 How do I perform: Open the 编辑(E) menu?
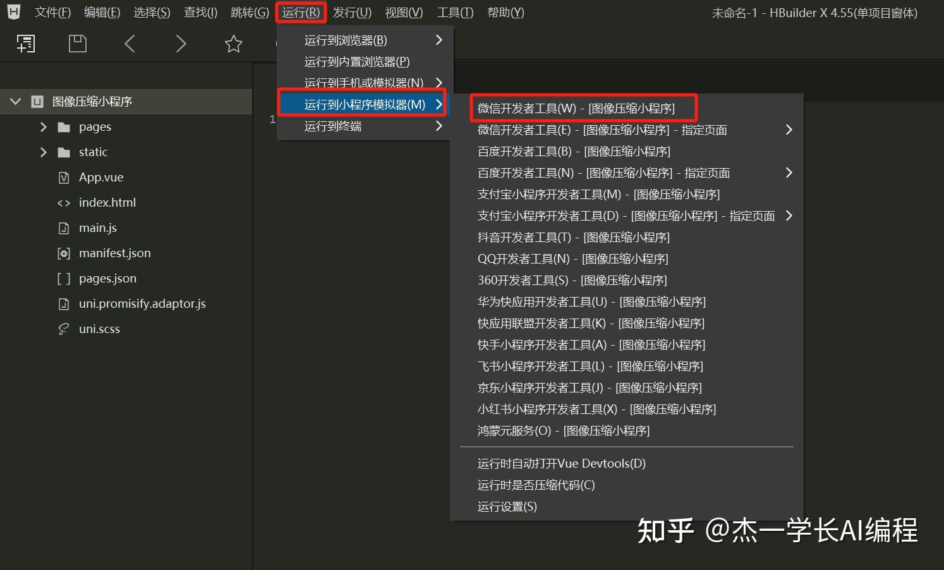coord(102,13)
